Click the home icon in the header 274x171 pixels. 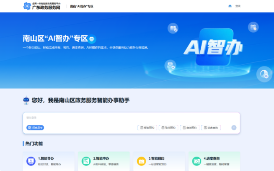pos(230,6)
